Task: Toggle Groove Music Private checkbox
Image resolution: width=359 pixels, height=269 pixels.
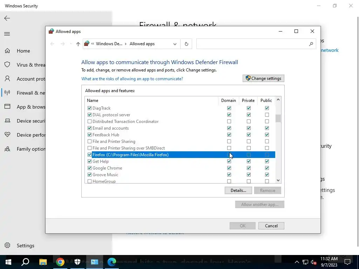Action: pyautogui.click(x=249, y=174)
